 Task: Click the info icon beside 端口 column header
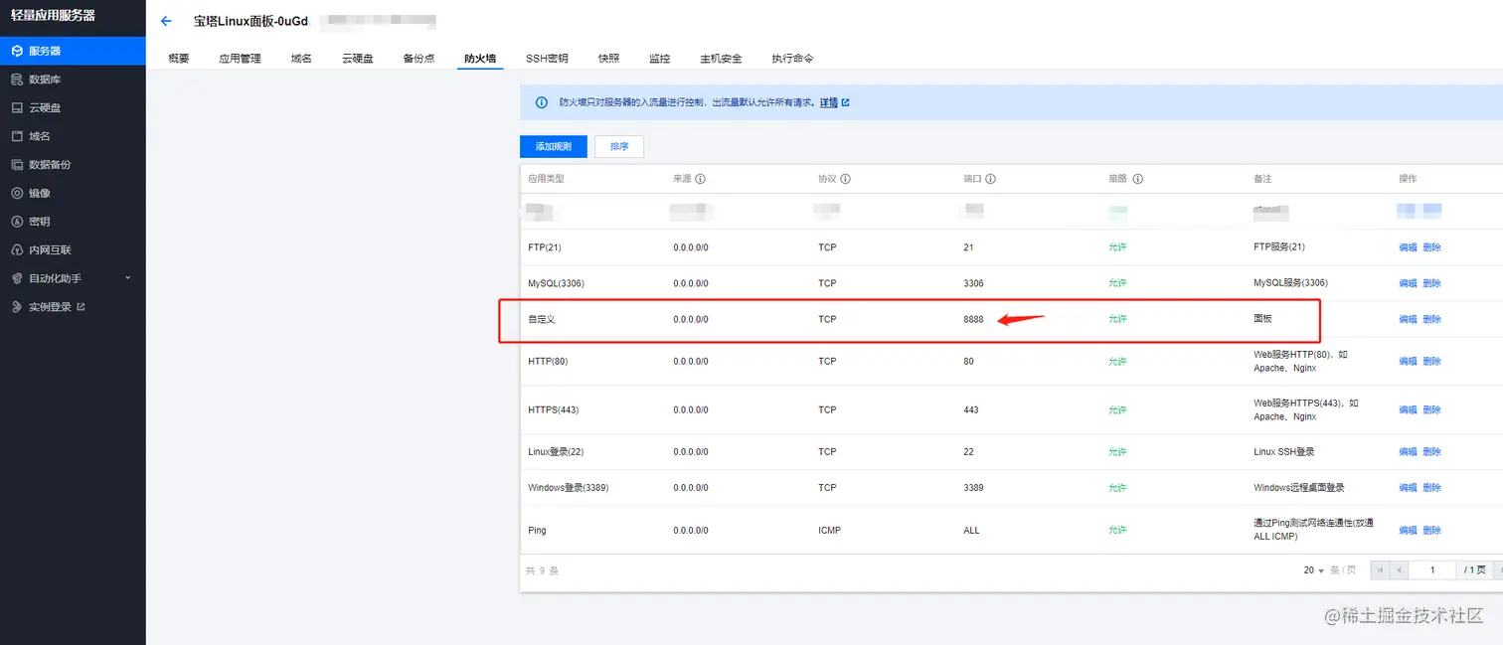coord(991,179)
